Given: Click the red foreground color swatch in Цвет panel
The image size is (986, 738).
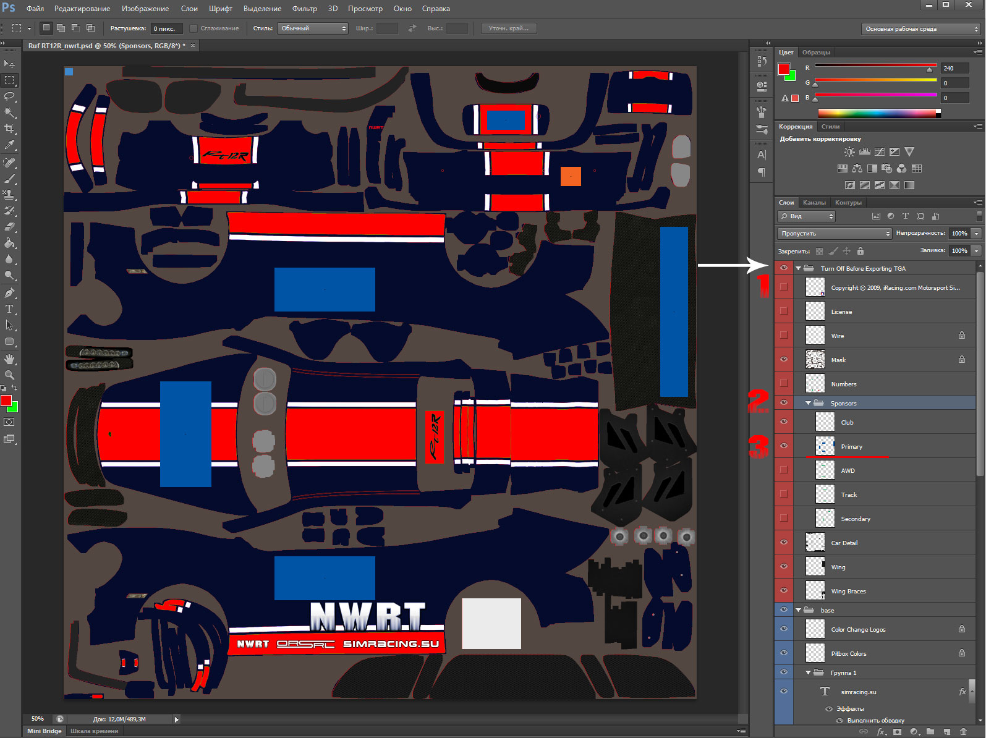Looking at the screenshot, I should pos(784,69).
